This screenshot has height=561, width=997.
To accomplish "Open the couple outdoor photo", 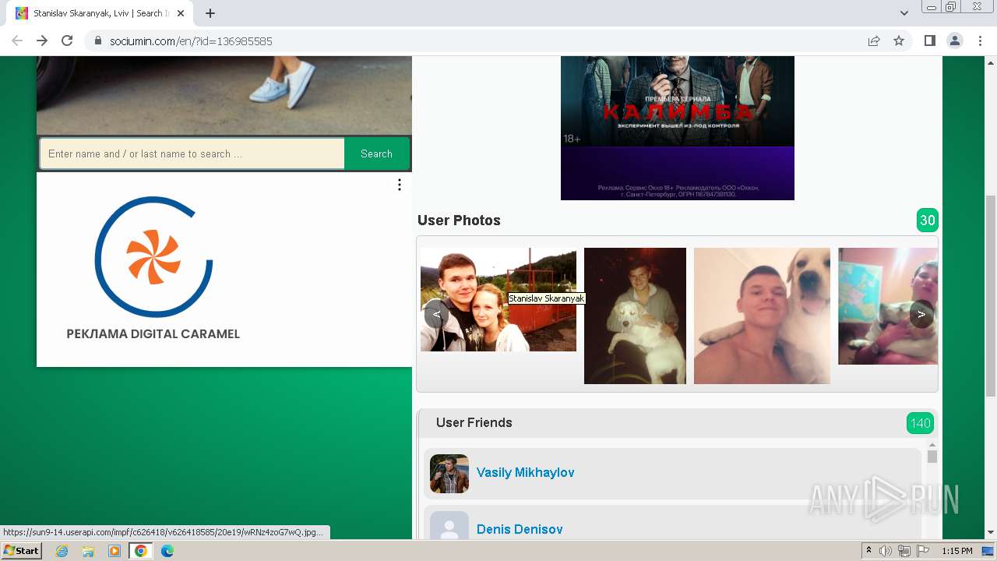I will [x=498, y=300].
